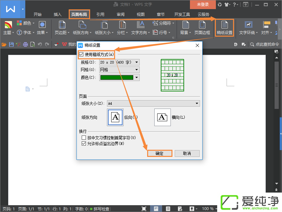Viewport: 282px width, 212px height.
Task: Click the 取消 button in the dialog
Action: tap(187, 153)
